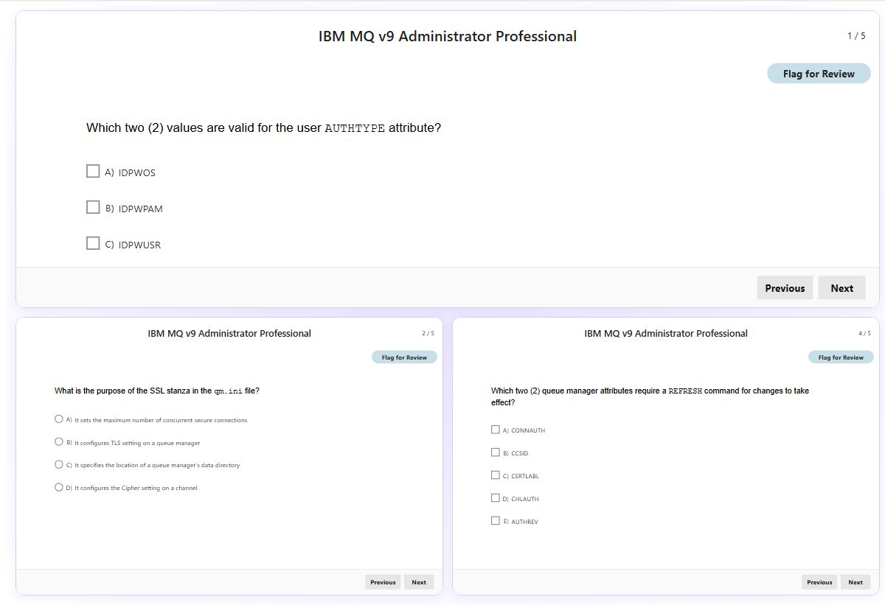Click Next in the question 4 card
Screen dimensions: 885x605
(x=855, y=582)
